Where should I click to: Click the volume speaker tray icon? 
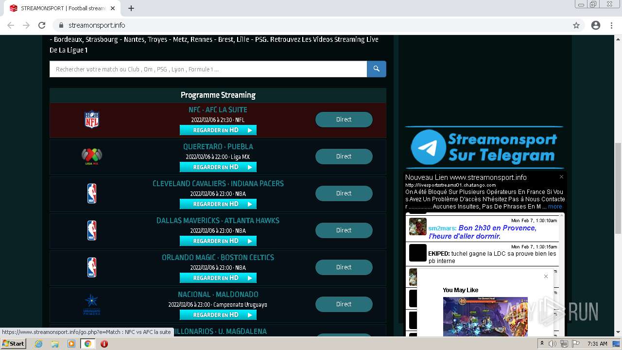click(x=553, y=344)
